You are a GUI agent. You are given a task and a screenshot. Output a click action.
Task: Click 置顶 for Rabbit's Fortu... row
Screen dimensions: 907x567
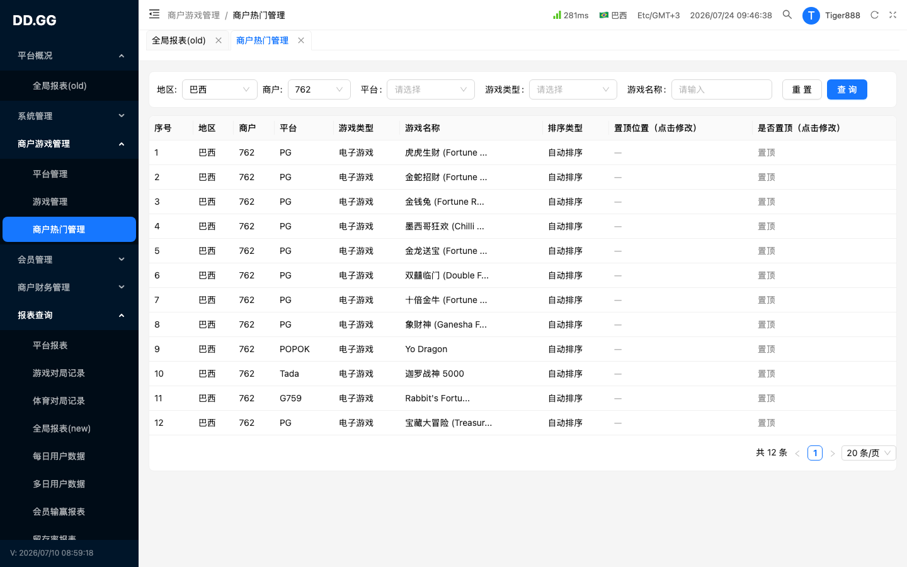(x=767, y=398)
